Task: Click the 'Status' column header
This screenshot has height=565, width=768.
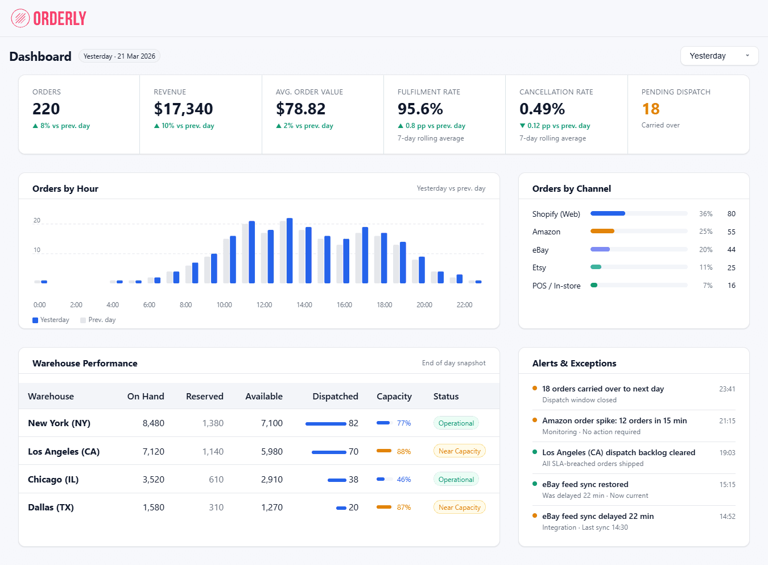Action: (x=446, y=397)
